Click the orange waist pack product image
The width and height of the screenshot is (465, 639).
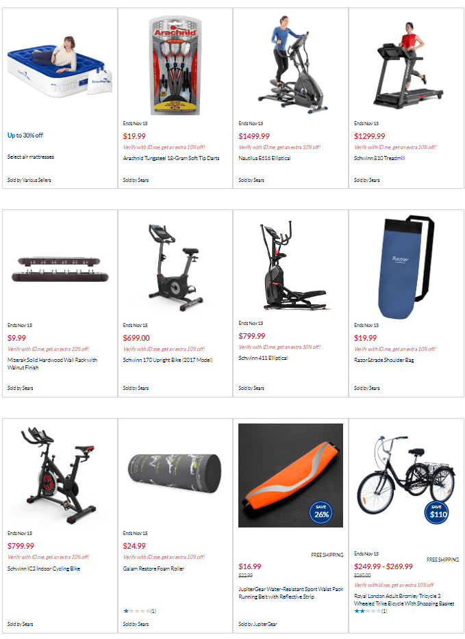(290, 475)
